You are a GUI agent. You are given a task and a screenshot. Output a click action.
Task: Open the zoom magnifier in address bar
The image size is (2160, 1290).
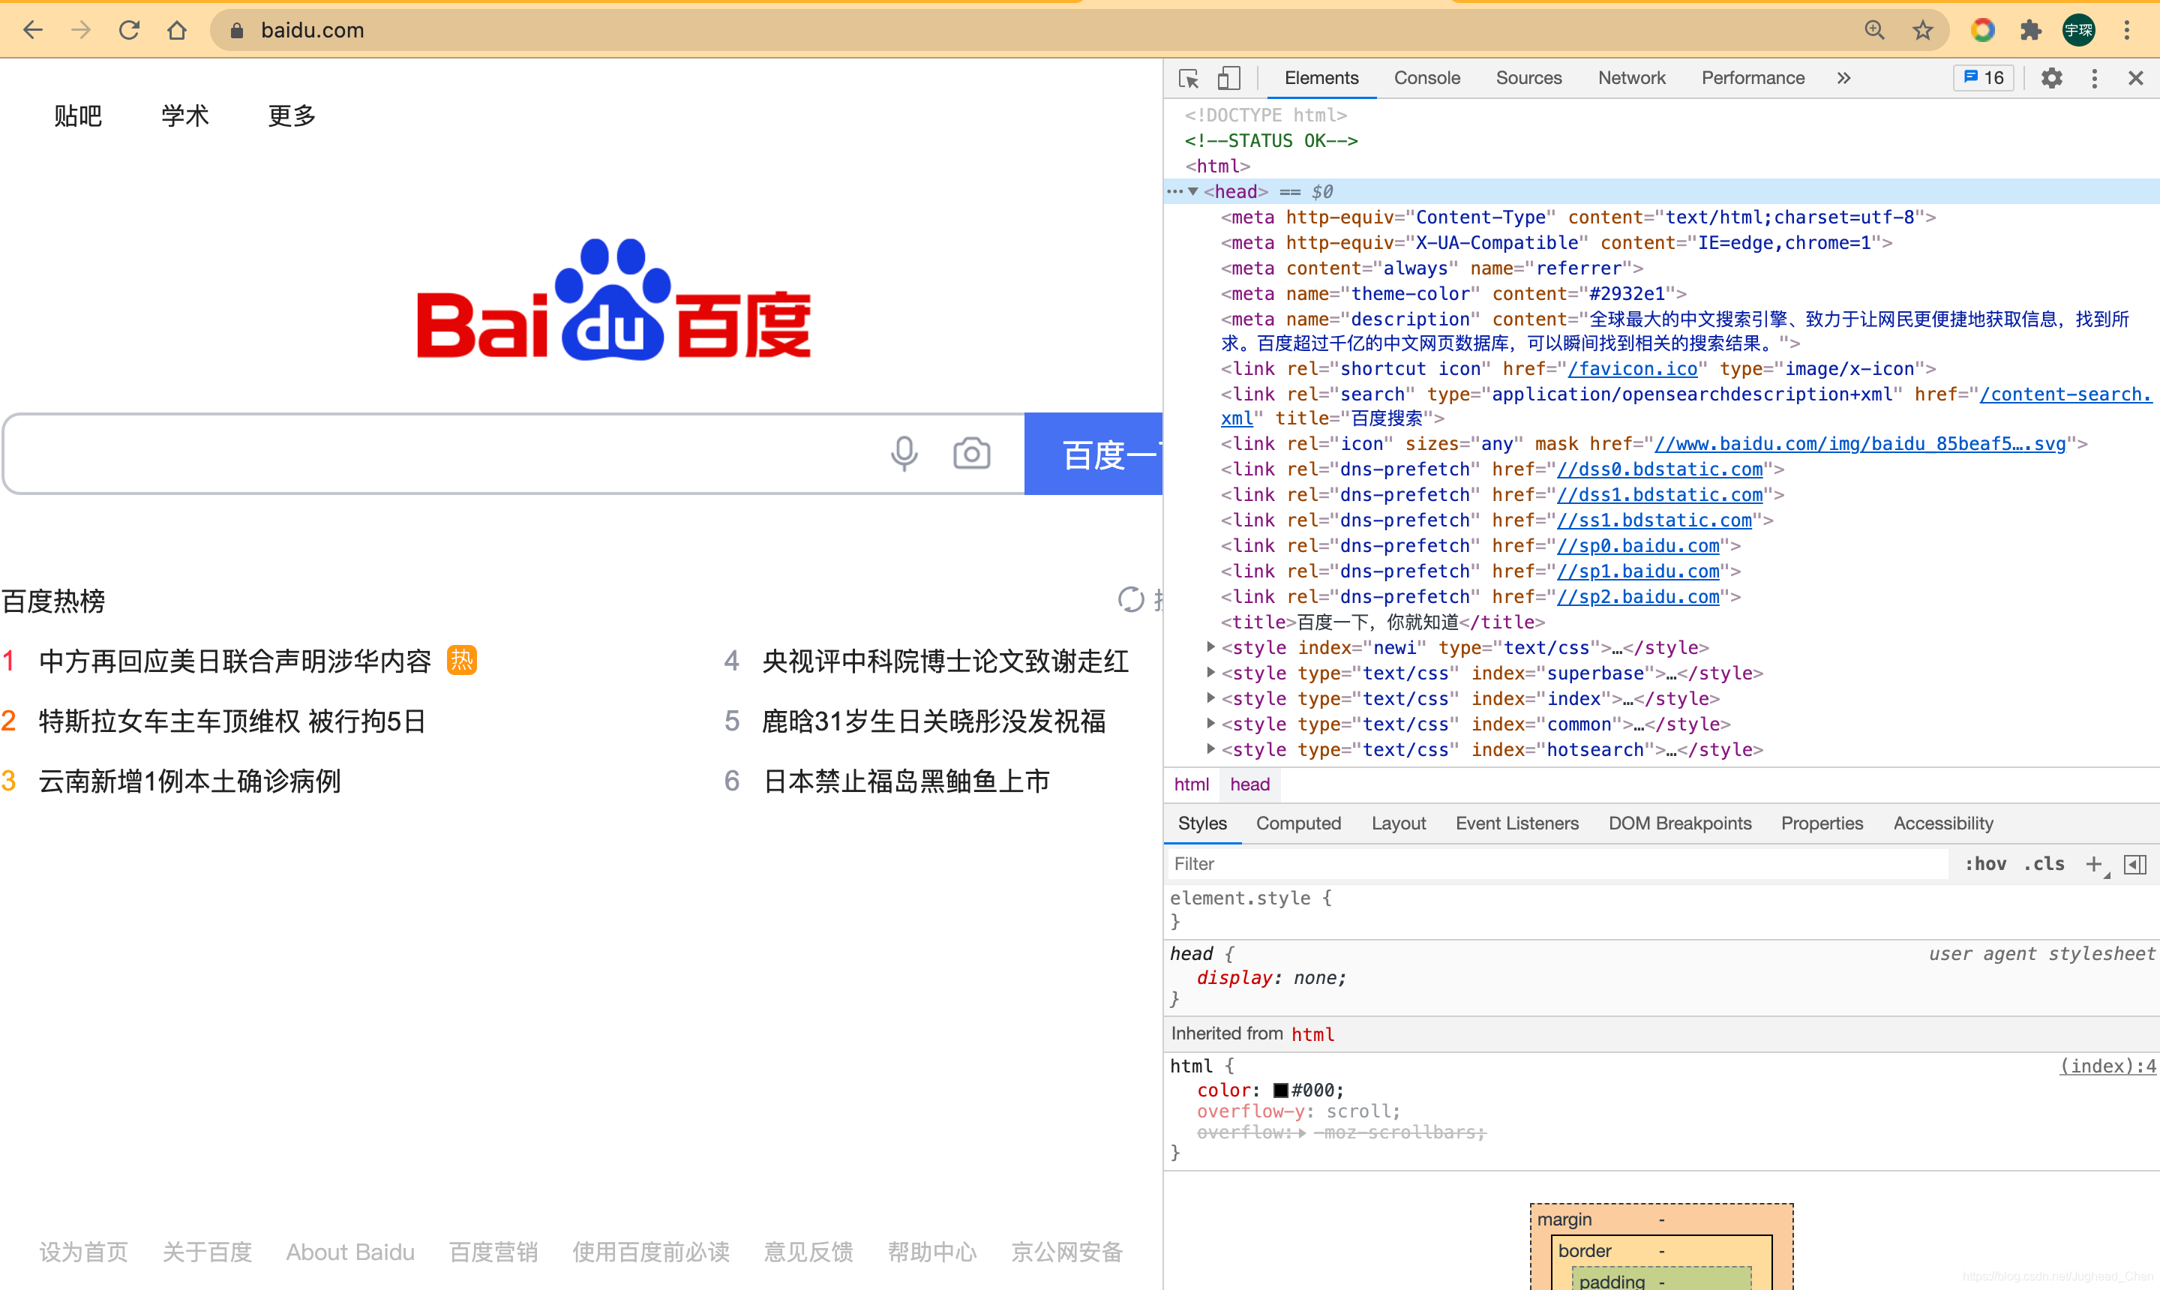(x=1875, y=31)
